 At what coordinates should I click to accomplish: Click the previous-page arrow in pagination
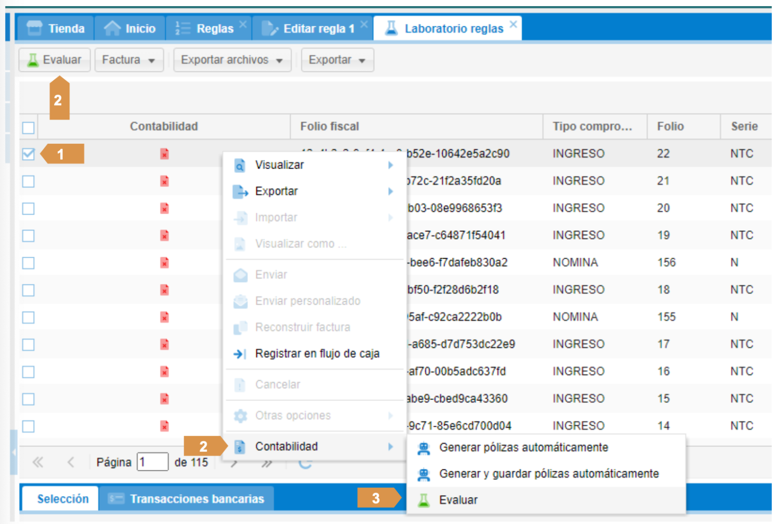point(71,462)
